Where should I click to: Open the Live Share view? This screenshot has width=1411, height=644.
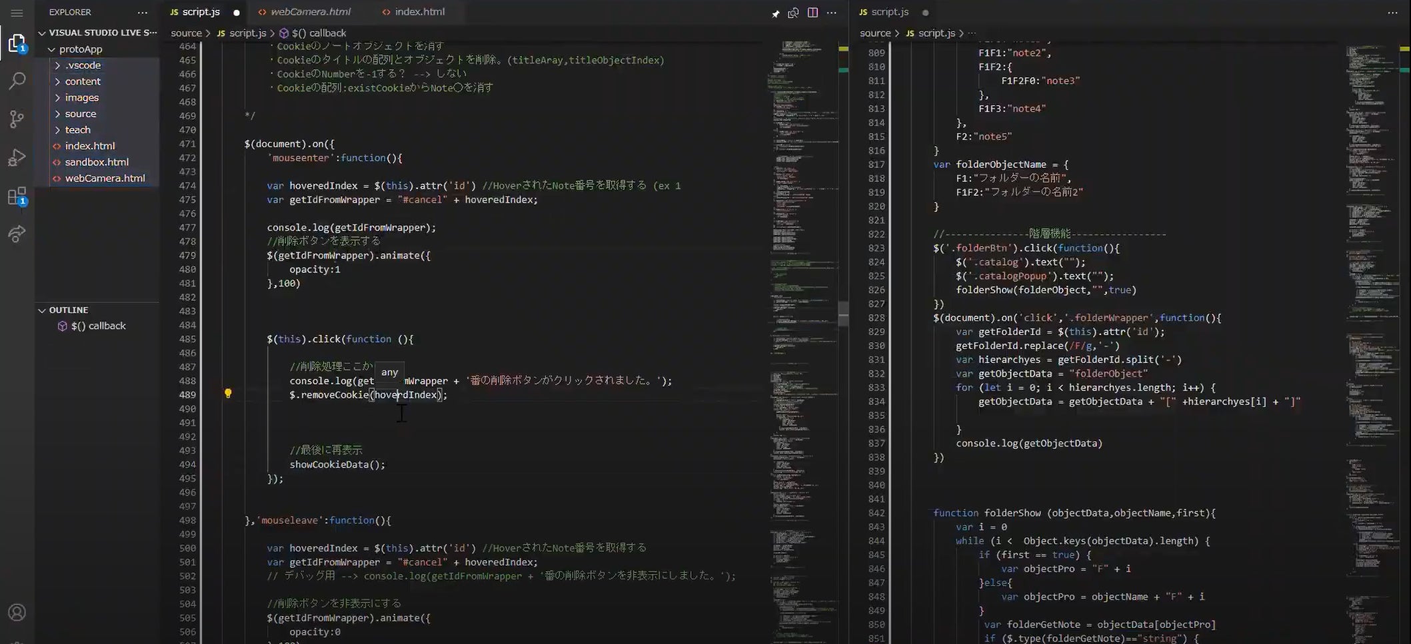(x=17, y=234)
